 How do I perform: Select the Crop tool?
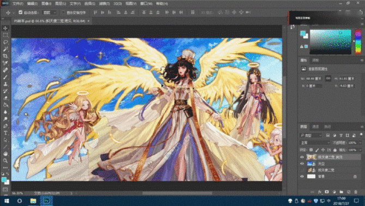pos(5,56)
